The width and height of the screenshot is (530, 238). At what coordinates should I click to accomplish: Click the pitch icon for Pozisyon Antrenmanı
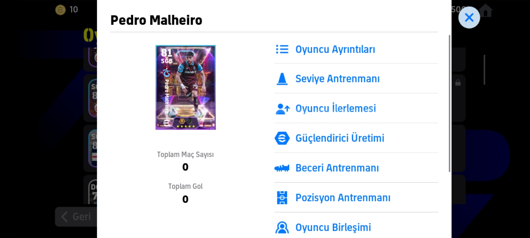tap(282, 198)
